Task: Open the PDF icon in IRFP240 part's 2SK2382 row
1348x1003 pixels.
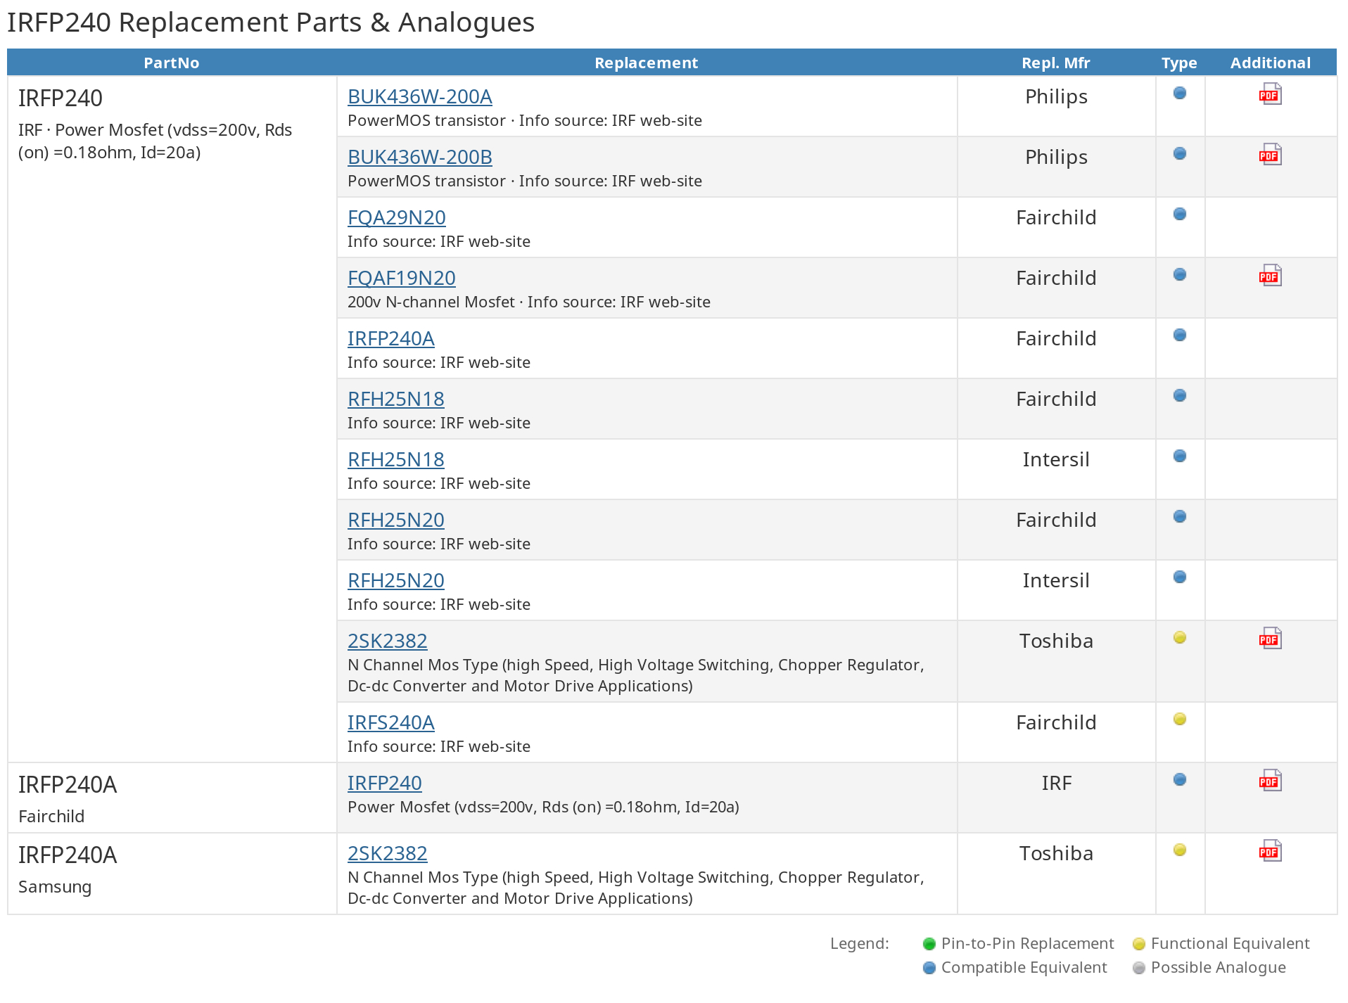Action: 1270,639
